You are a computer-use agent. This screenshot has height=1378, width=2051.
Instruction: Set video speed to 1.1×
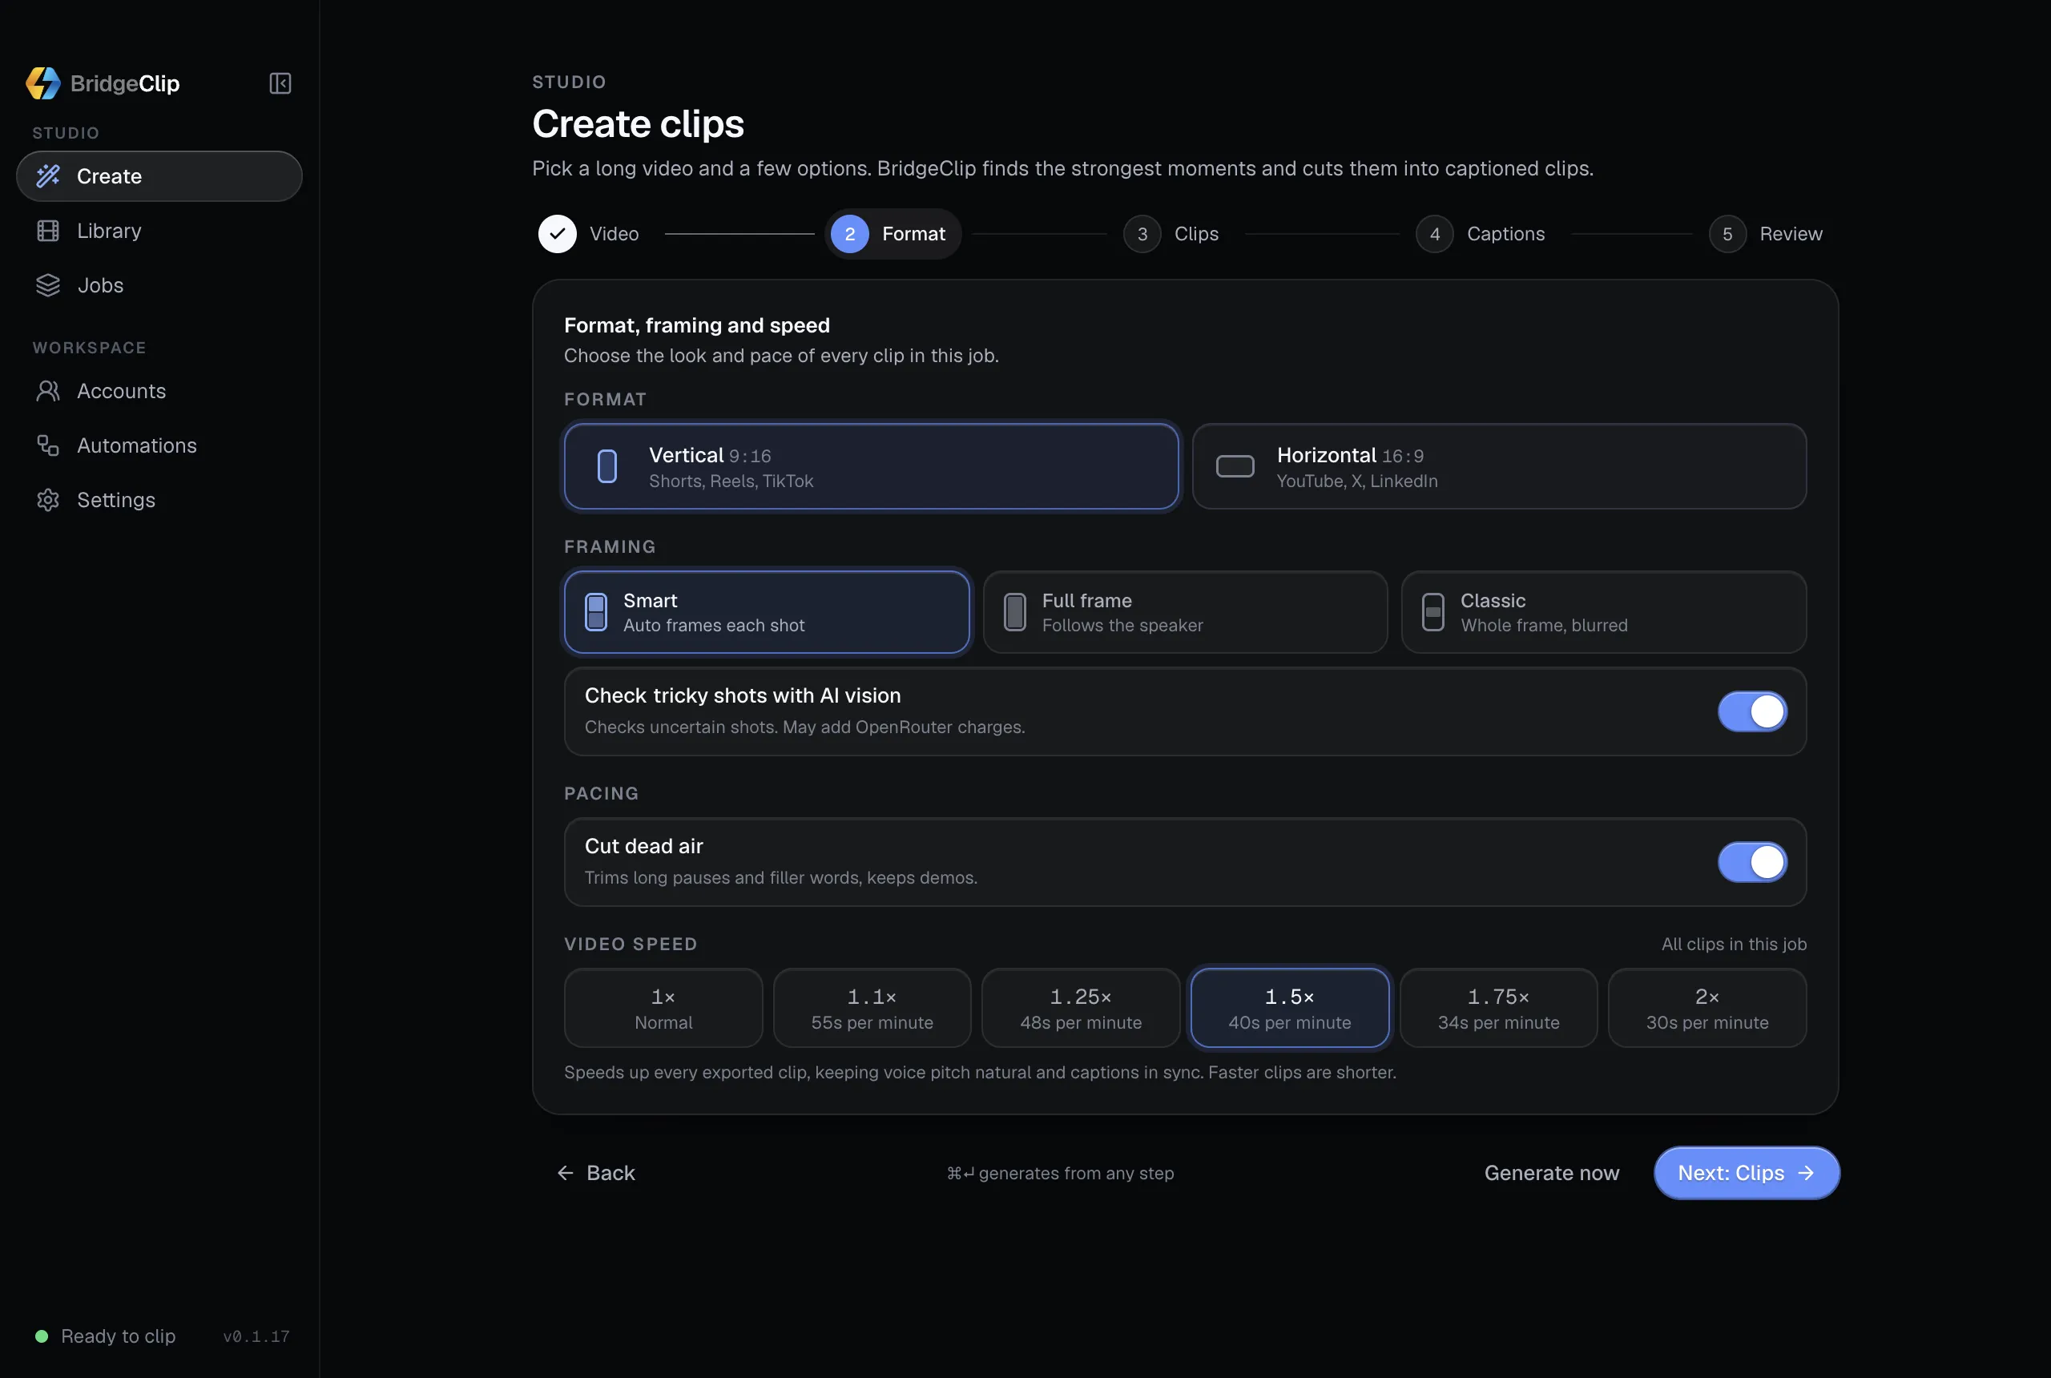872,1008
